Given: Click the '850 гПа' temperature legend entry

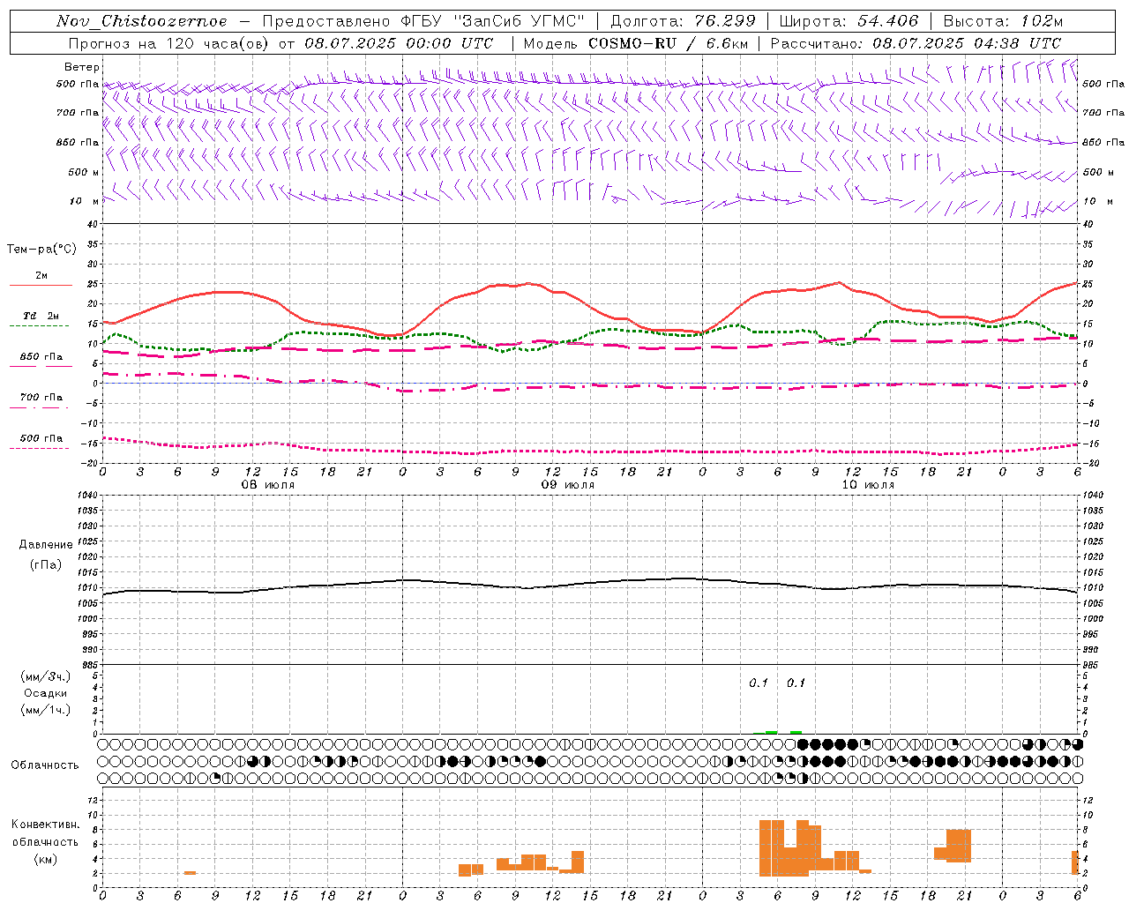Looking at the screenshot, I should (x=41, y=356).
